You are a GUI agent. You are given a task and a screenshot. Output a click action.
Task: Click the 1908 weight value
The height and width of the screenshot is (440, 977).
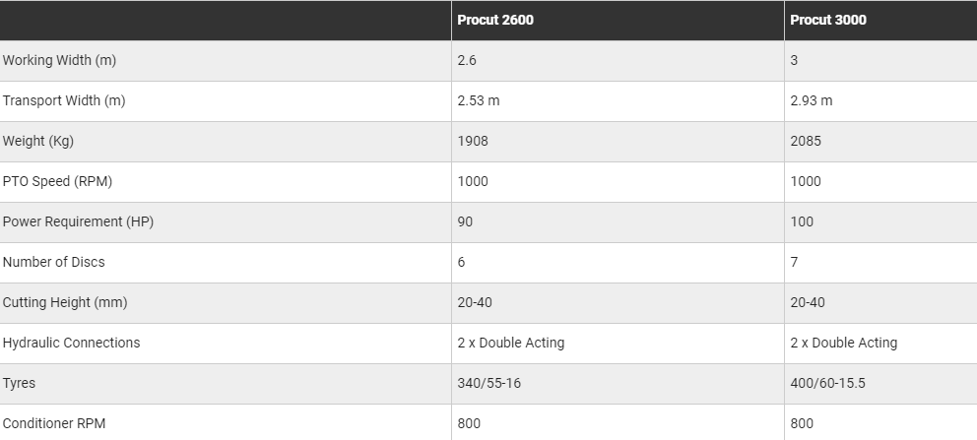tap(473, 141)
